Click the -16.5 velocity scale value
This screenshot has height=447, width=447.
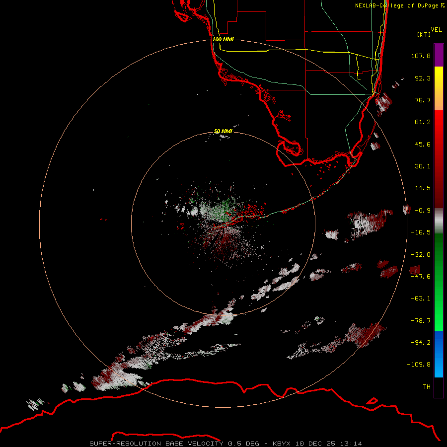(421, 232)
